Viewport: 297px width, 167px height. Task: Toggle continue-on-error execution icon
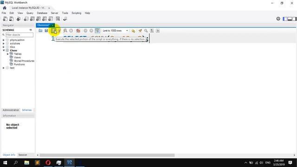[x=78, y=31]
